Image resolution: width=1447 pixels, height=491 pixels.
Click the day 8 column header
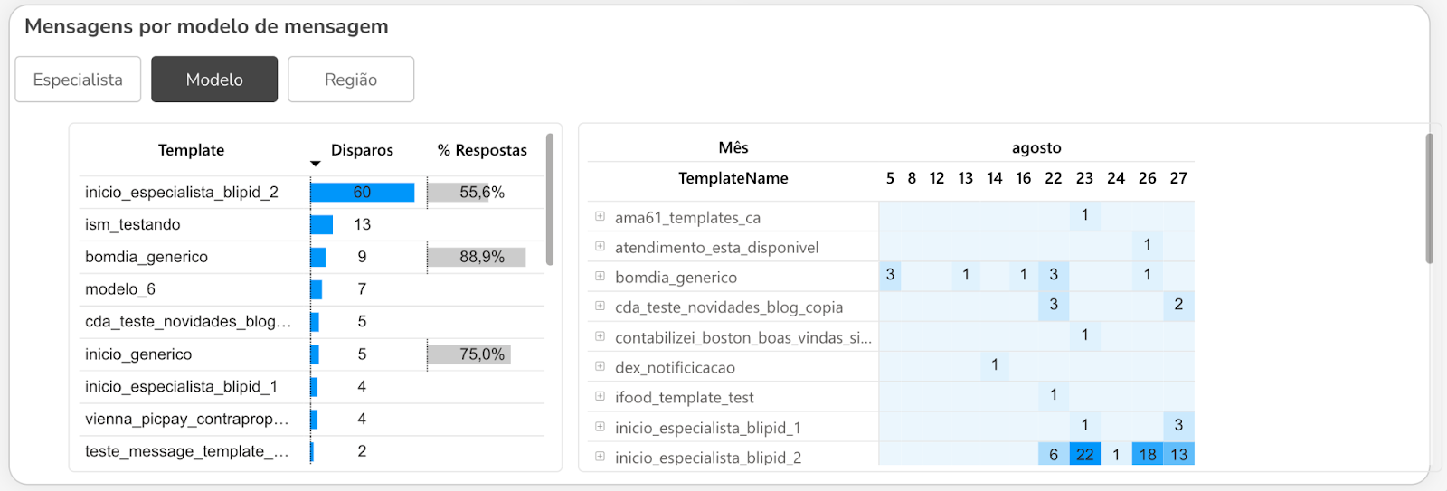tap(912, 178)
